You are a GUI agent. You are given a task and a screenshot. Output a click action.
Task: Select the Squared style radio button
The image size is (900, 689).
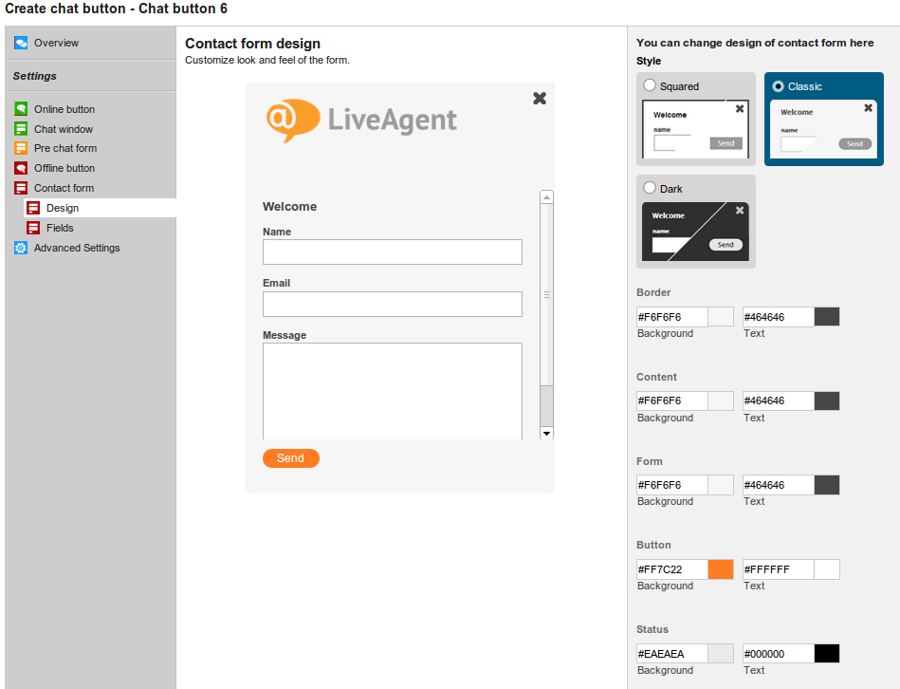pyautogui.click(x=650, y=85)
